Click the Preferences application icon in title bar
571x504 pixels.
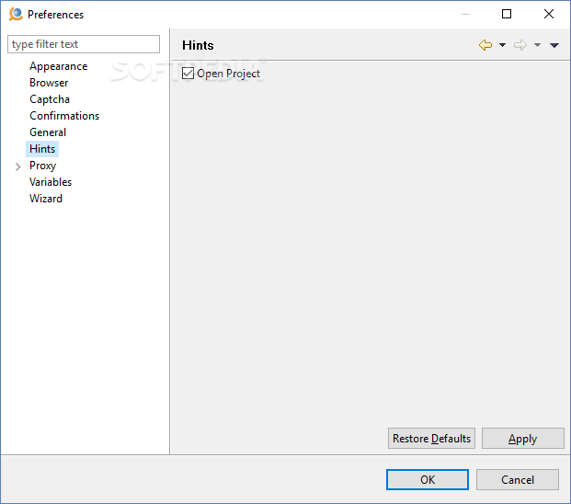(16, 14)
